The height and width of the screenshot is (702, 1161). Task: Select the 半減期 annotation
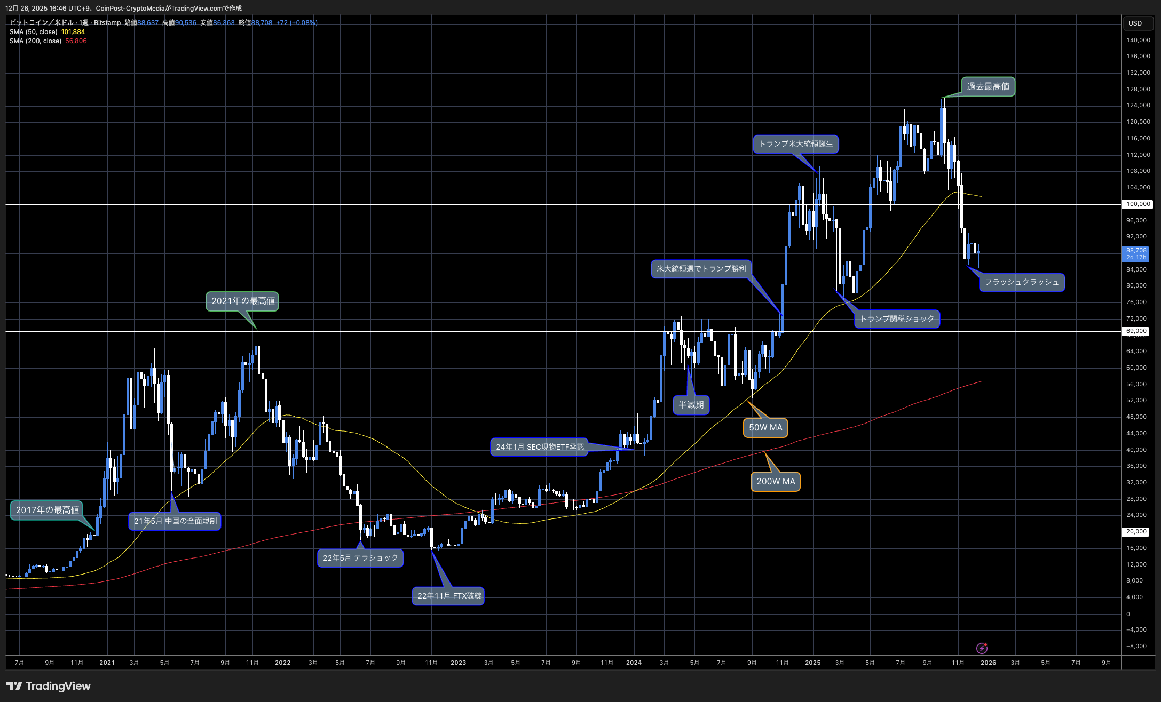point(691,405)
